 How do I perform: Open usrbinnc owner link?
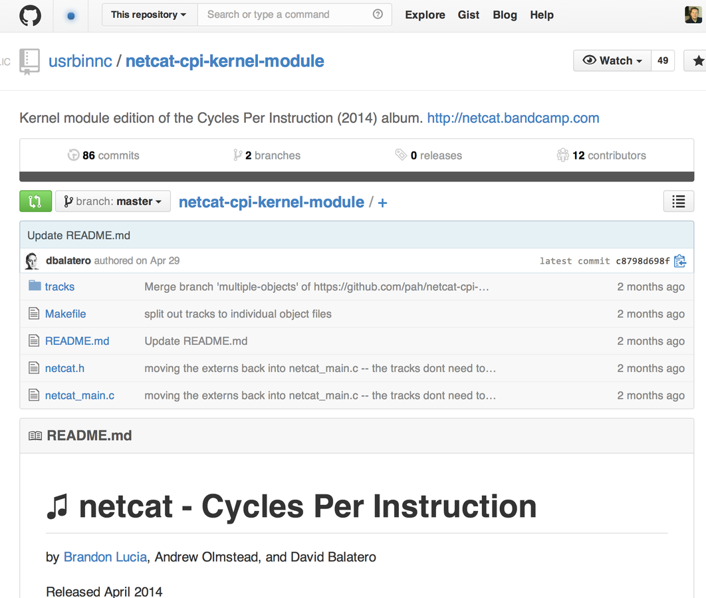coord(80,61)
